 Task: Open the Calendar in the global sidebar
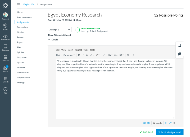(6, 58)
